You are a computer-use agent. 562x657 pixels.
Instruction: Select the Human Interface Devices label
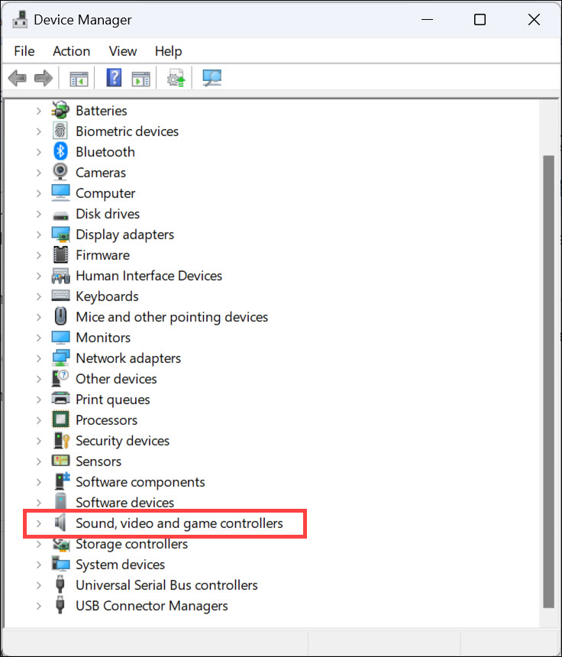tap(149, 276)
